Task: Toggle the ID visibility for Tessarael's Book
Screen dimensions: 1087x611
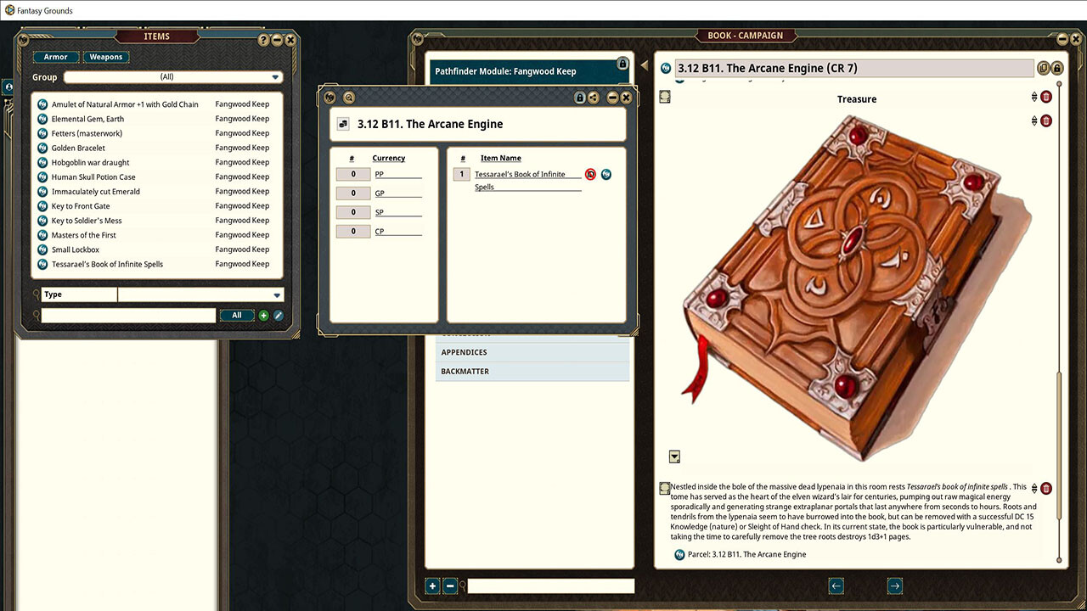Action: point(591,174)
